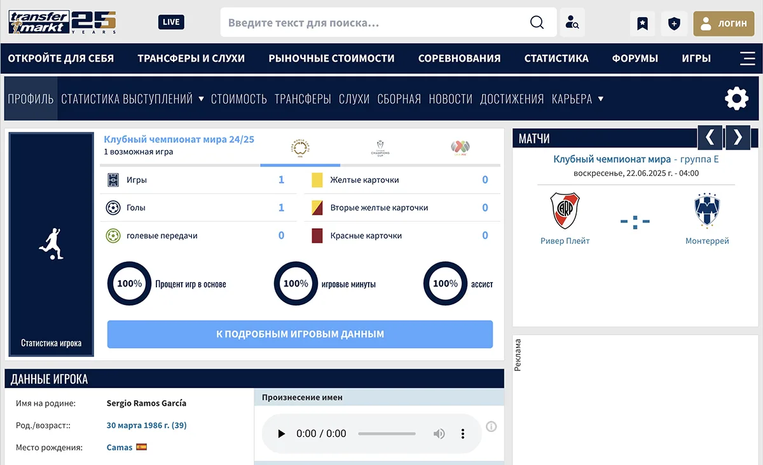Open profile settings via the gear icon
The width and height of the screenshot is (763, 465).
(x=736, y=98)
